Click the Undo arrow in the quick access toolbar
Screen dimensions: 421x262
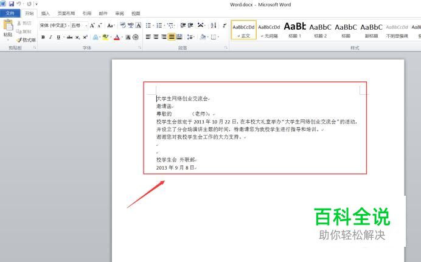click(19, 4)
